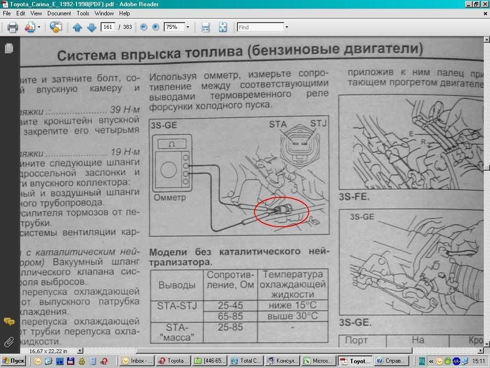The width and height of the screenshot is (490, 368).
Task: Open dropdown arrow next to collaborate icon
Action: click(39, 27)
